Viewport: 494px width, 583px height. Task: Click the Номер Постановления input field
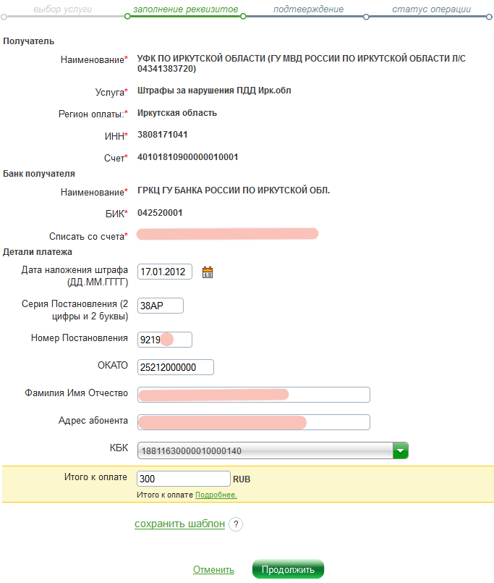click(x=164, y=339)
